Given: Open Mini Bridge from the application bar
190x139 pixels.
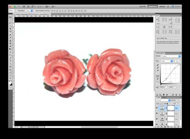Looking at the screenshot, I should [x=28, y=6].
